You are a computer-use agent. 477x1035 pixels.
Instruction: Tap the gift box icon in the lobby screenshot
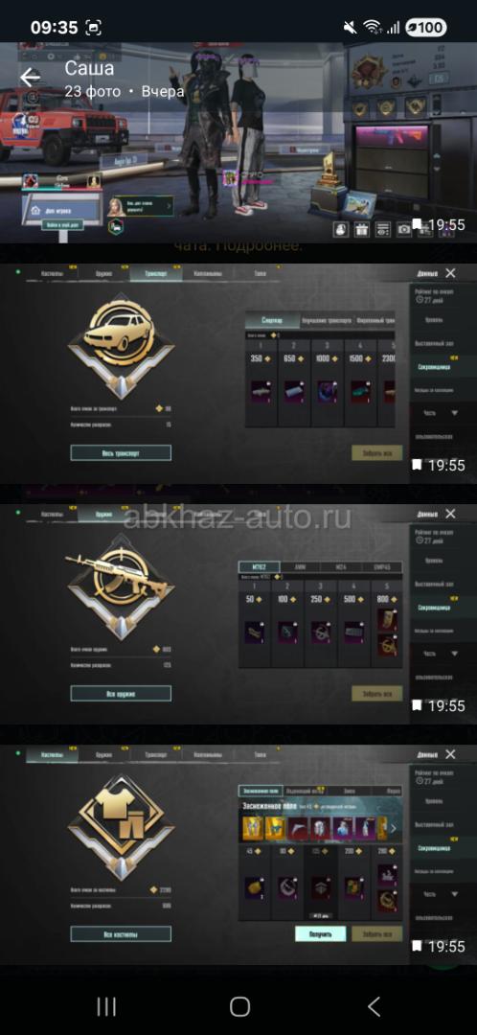[361, 229]
